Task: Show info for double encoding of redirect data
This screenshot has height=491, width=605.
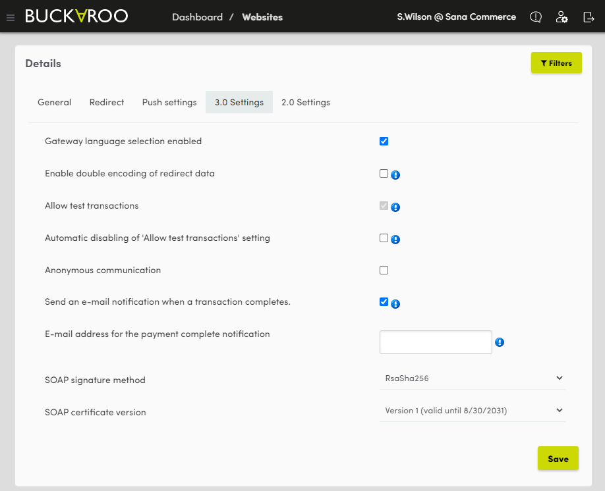Action: pyautogui.click(x=395, y=175)
